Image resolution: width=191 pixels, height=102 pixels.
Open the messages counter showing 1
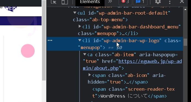(140, 2)
